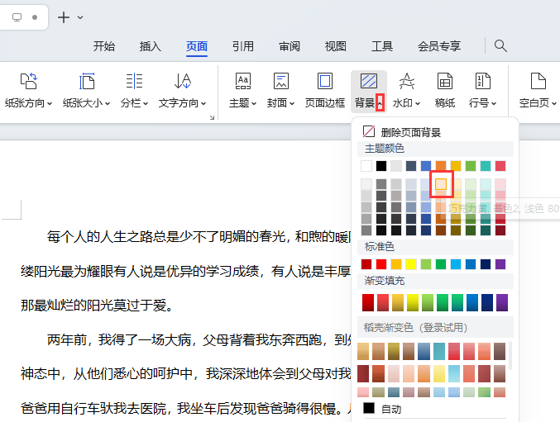Open the Review (审阅) tab
Screen dimensions: 560x422
click(x=290, y=46)
